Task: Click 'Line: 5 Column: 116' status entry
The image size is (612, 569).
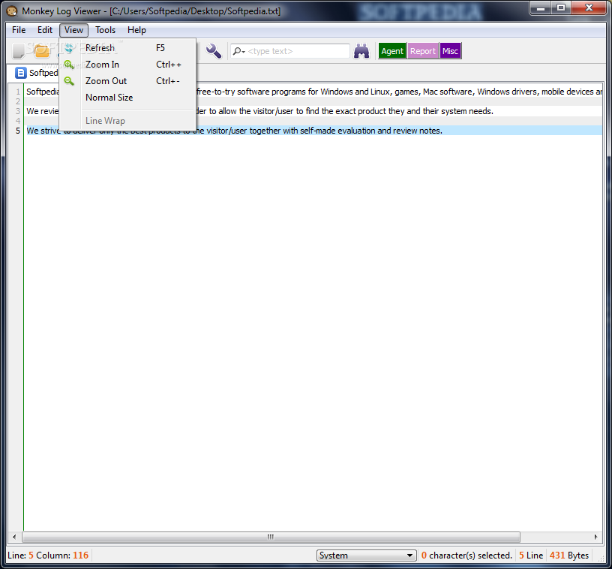Action: tap(48, 555)
